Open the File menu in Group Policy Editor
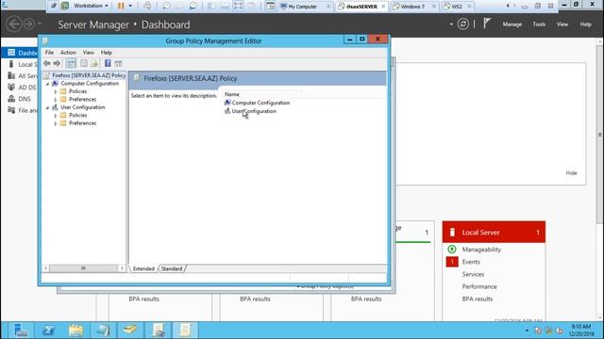Screen dimensions: 604x339 coord(49,53)
